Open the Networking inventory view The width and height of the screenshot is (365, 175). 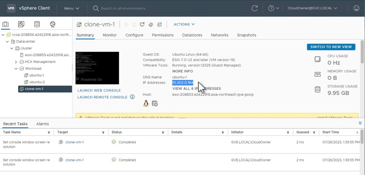53,24
